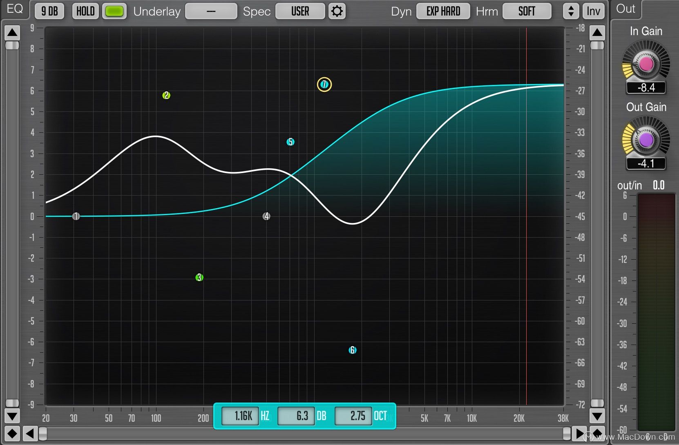Select EQ band node 3
679x445 pixels.
pyautogui.click(x=199, y=278)
